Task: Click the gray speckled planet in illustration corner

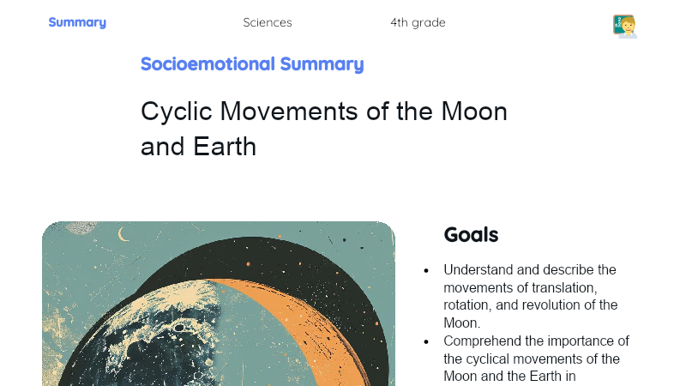Action: [81, 227]
